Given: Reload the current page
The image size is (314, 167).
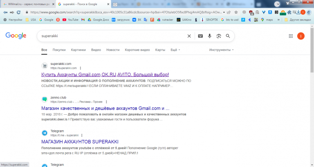Looking at the screenshot, I should 19,12.
